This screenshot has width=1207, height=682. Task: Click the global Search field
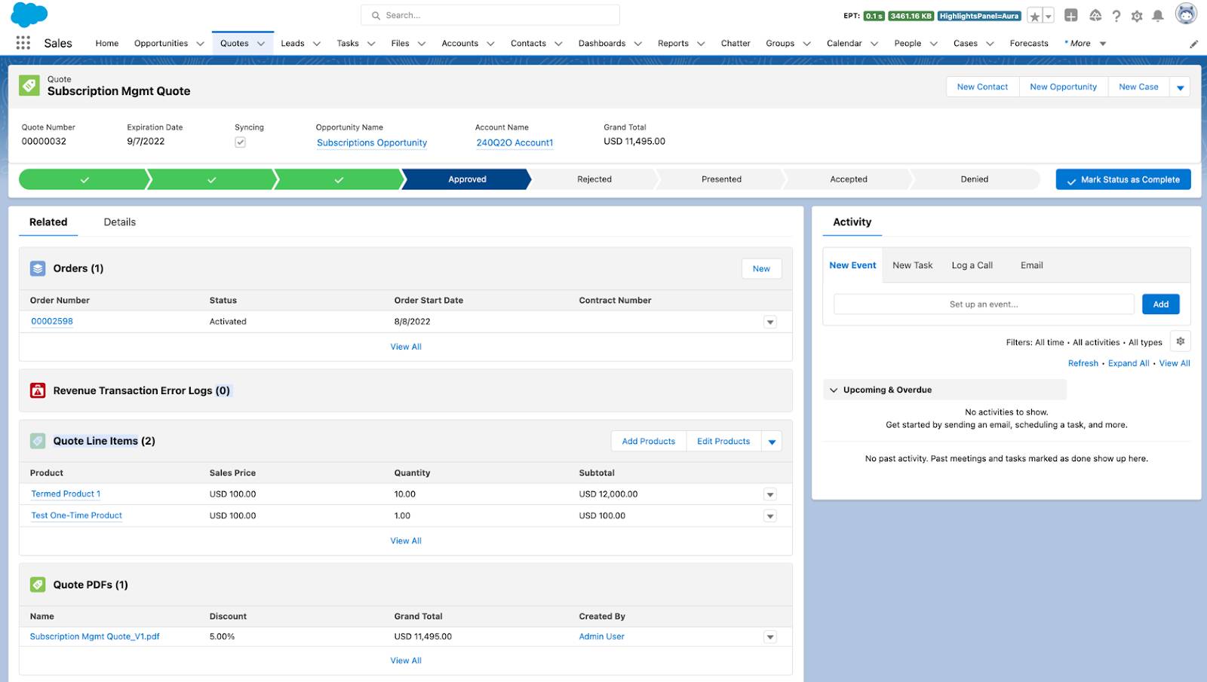[x=490, y=15]
